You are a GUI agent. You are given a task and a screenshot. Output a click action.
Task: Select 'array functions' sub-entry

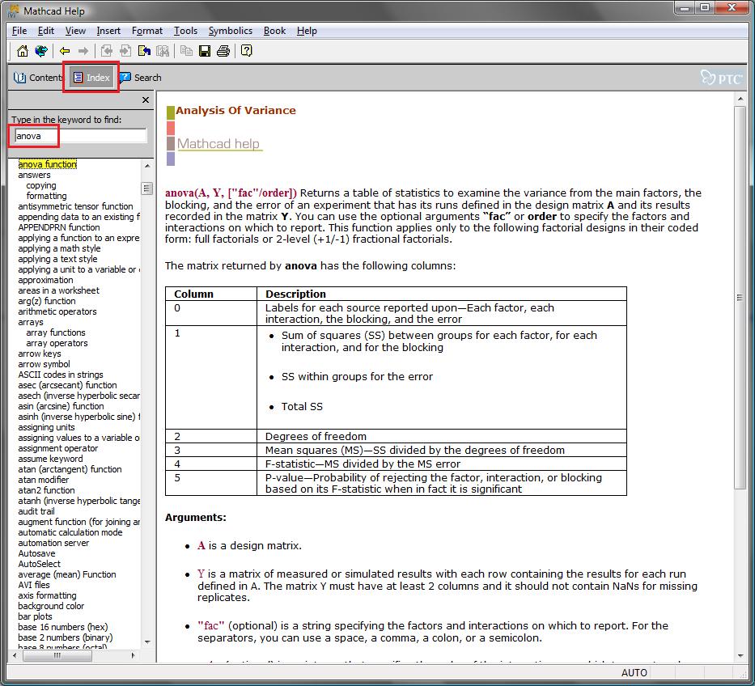[56, 332]
